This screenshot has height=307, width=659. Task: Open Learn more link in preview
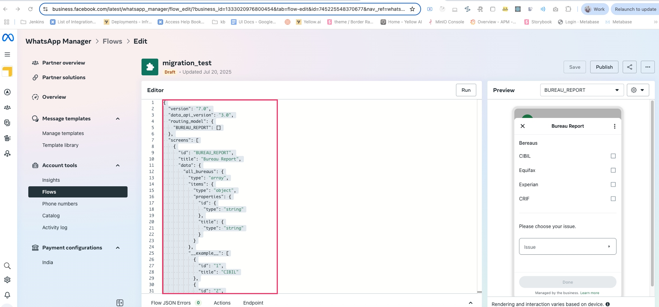coord(589,293)
